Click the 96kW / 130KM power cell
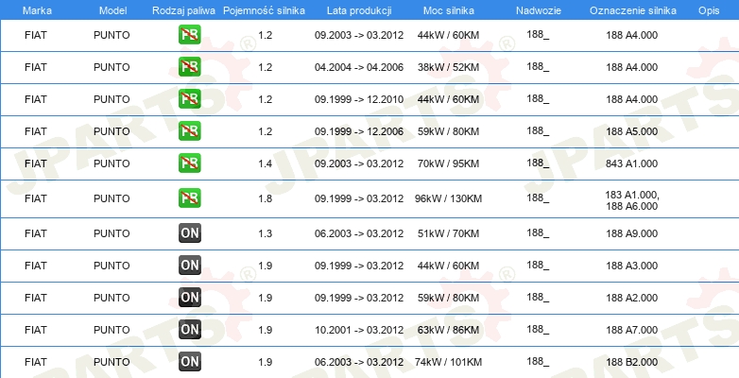 click(x=448, y=198)
